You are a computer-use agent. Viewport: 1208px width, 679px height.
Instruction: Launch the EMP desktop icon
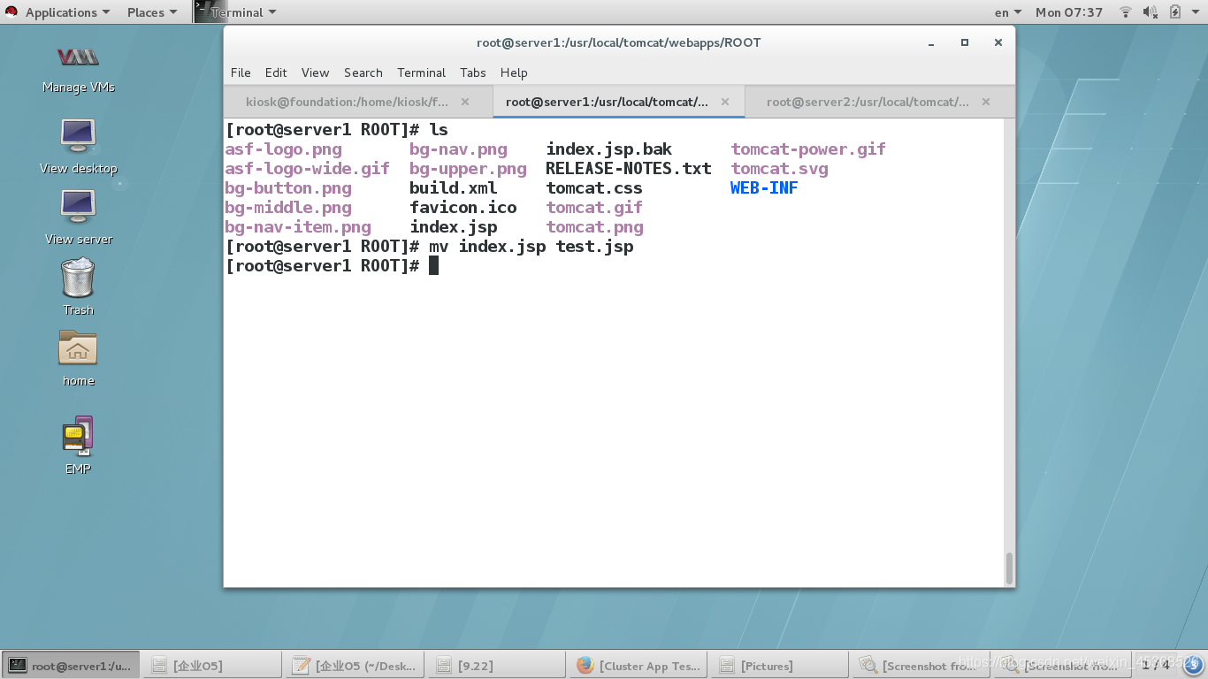78,445
